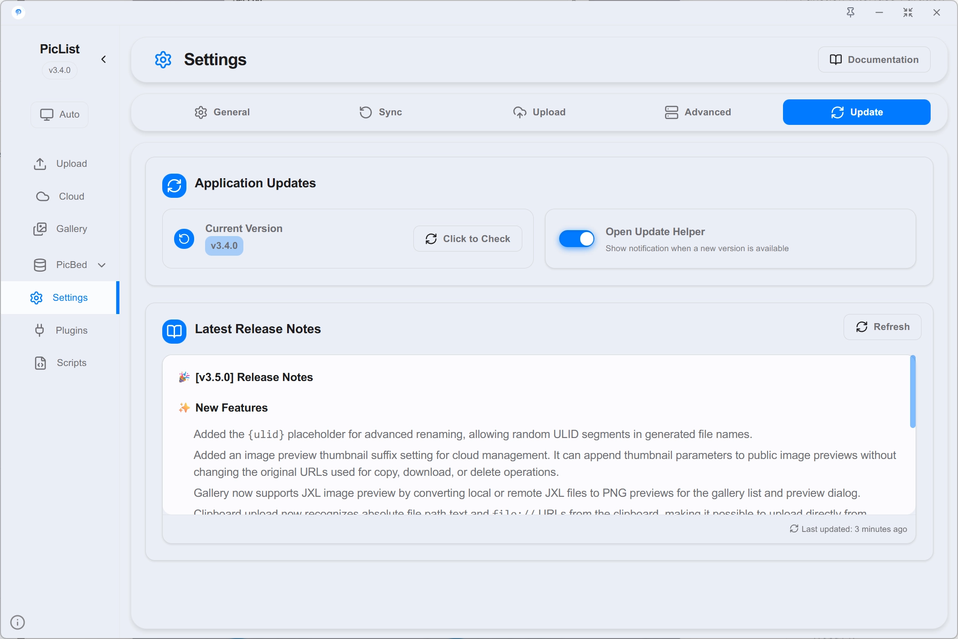This screenshot has height=639, width=958.
Task: Switch to the General tab
Action: click(x=222, y=112)
